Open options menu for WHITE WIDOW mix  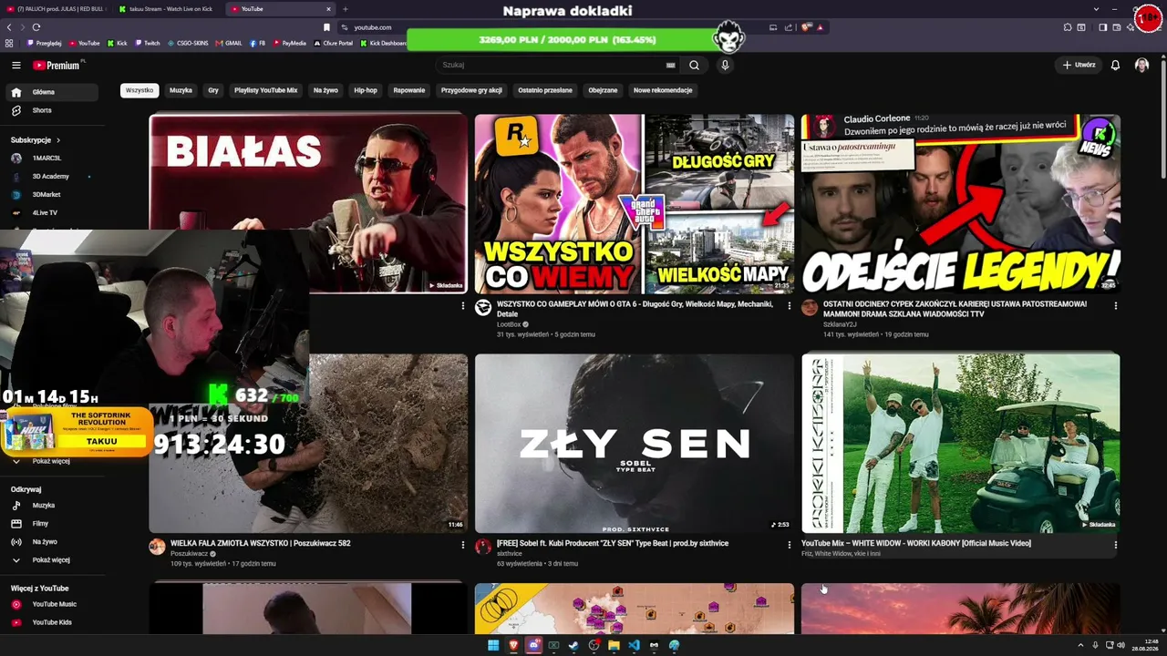pyautogui.click(x=1116, y=545)
